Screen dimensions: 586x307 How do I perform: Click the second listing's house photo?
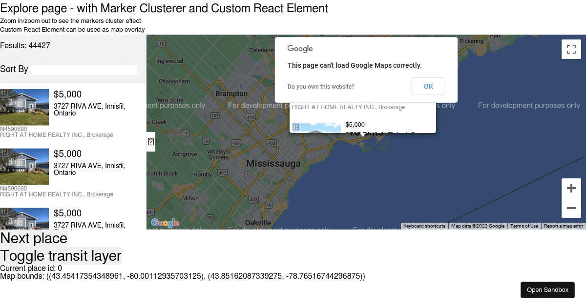(x=24, y=166)
